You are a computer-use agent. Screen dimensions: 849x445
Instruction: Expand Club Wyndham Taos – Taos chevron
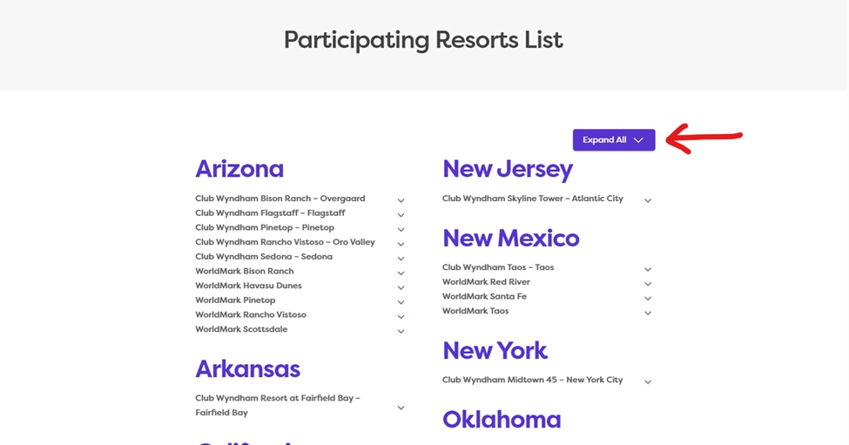tap(648, 269)
